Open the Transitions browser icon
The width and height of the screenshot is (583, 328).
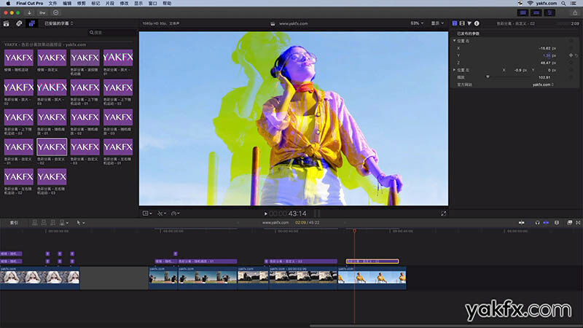(578, 223)
